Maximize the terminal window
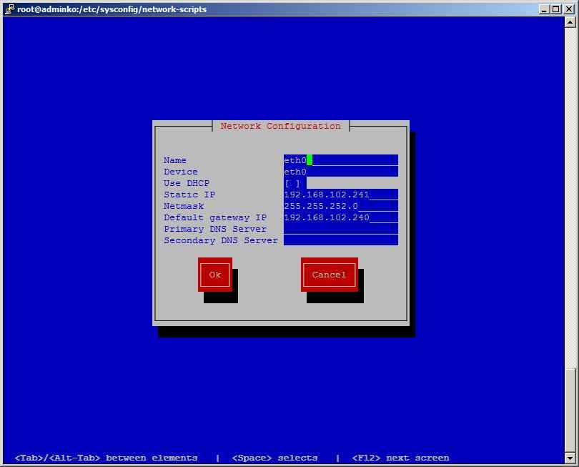Screen dimensions: 579x467 tap(556, 9)
